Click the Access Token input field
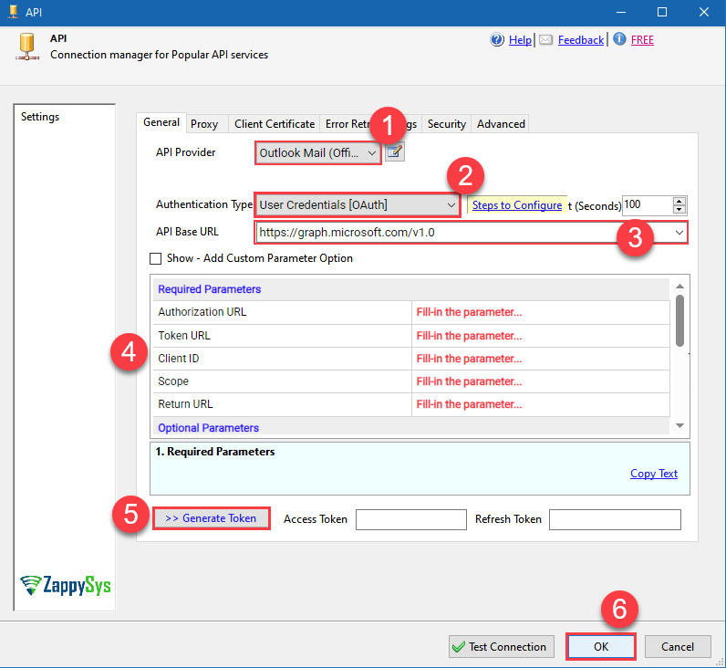 click(x=411, y=519)
